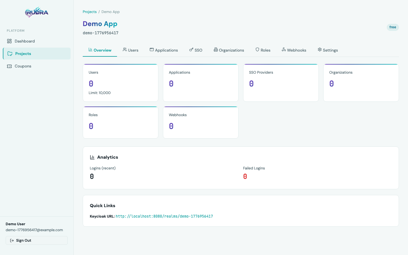Image resolution: width=408 pixels, height=255 pixels.
Task: Follow the Projects breadcrumb link
Action: pos(90,12)
